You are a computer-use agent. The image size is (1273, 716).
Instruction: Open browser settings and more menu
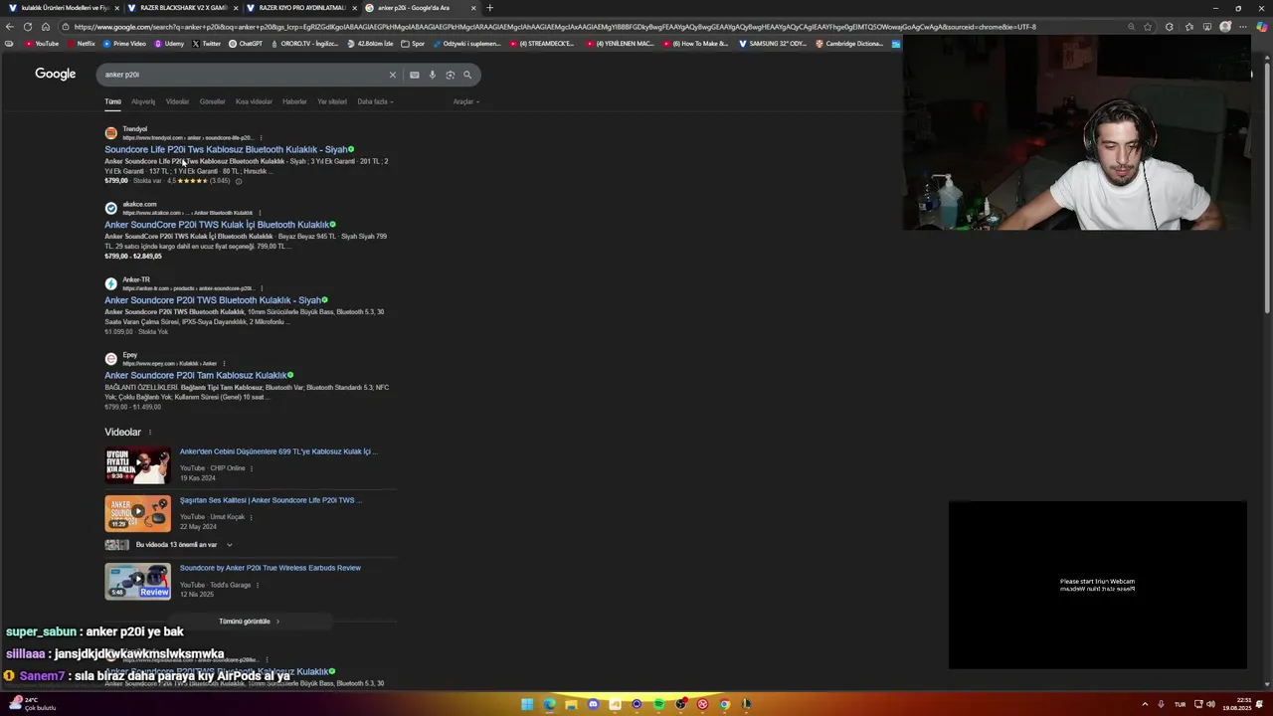(x=1242, y=27)
